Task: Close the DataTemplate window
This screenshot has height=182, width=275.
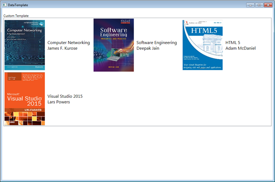Action: (268, 5)
